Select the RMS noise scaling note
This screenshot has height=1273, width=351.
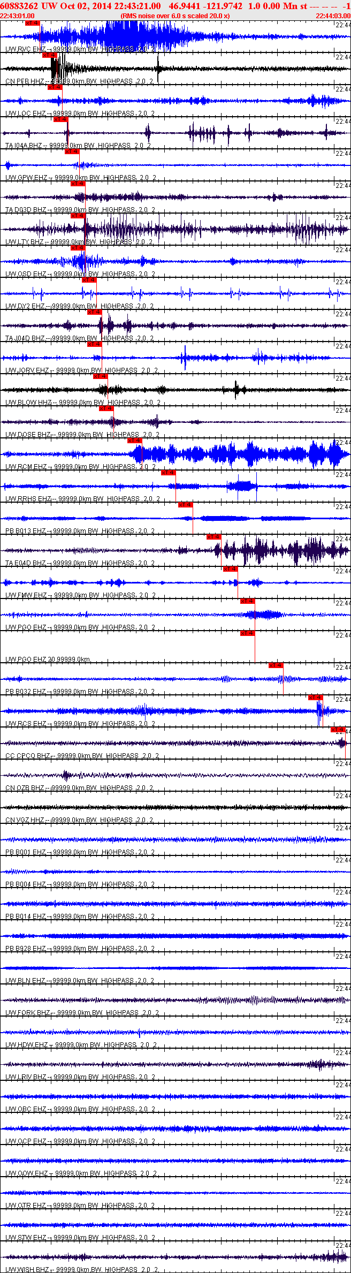(x=175, y=16)
